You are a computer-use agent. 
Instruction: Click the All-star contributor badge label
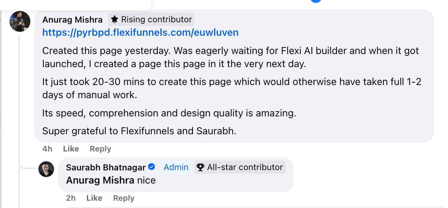tap(245, 167)
